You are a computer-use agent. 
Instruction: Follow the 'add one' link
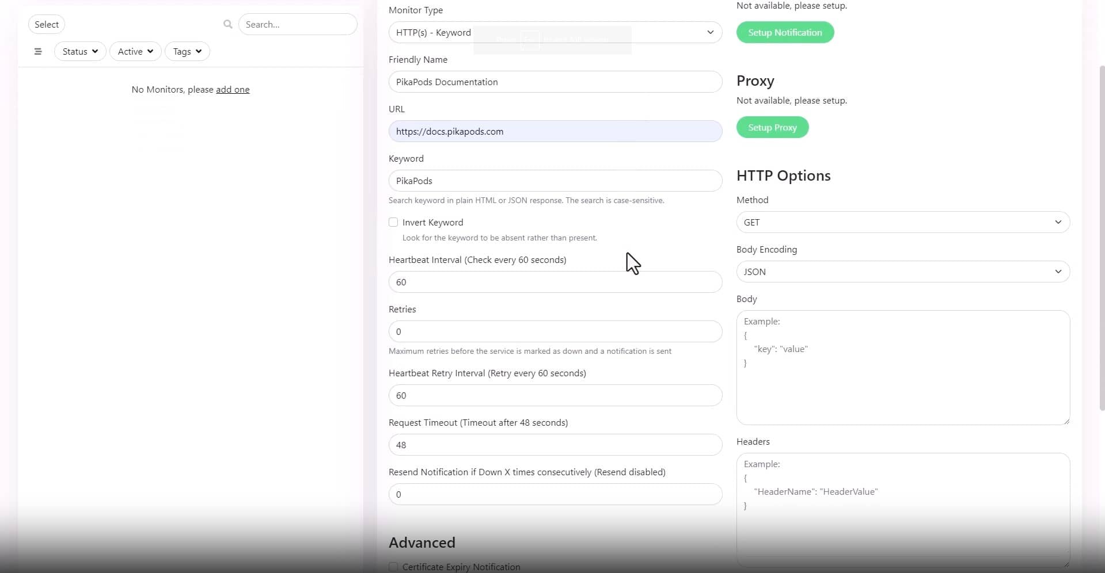(x=233, y=90)
